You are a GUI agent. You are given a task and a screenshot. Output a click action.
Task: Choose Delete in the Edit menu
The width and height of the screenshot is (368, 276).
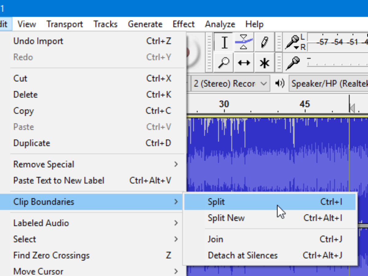(x=93, y=95)
